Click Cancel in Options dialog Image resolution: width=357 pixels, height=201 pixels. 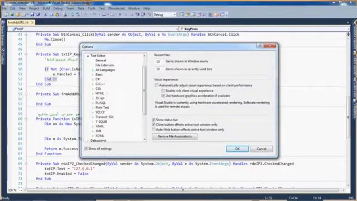pyautogui.click(x=262, y=149)
